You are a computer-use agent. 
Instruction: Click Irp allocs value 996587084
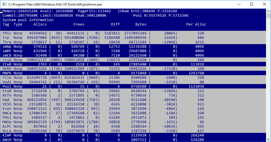(x=37, y=37)
